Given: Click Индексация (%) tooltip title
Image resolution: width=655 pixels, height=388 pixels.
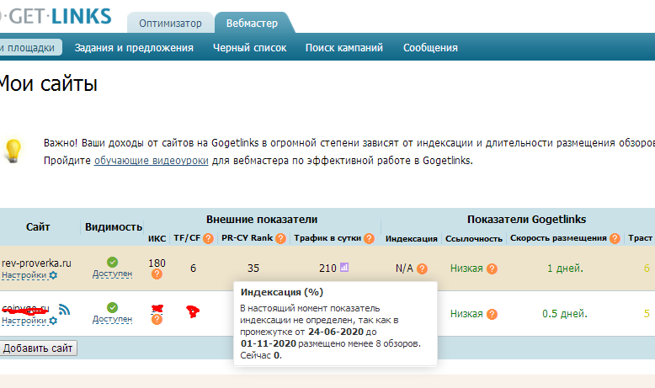Looking at the screenshot, I should (282, 292).
